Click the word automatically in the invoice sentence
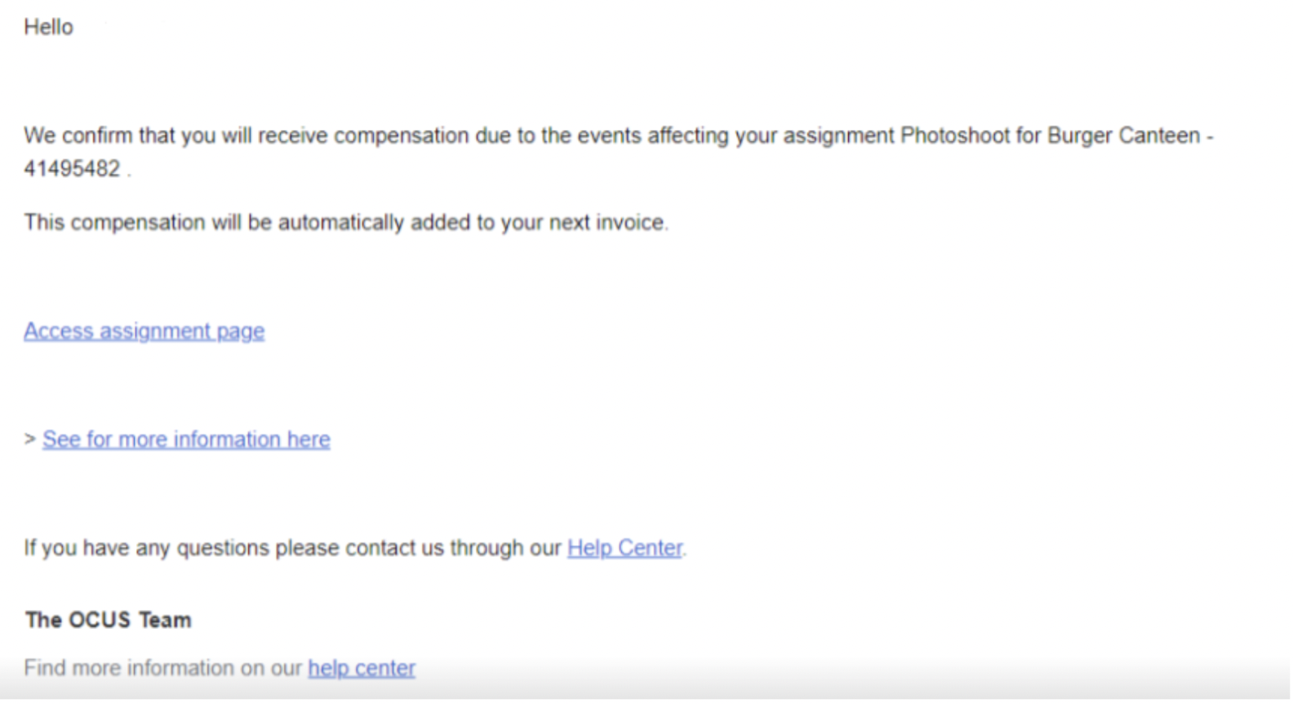Viewport: 1293px width, 704px height. click(341, 223)
